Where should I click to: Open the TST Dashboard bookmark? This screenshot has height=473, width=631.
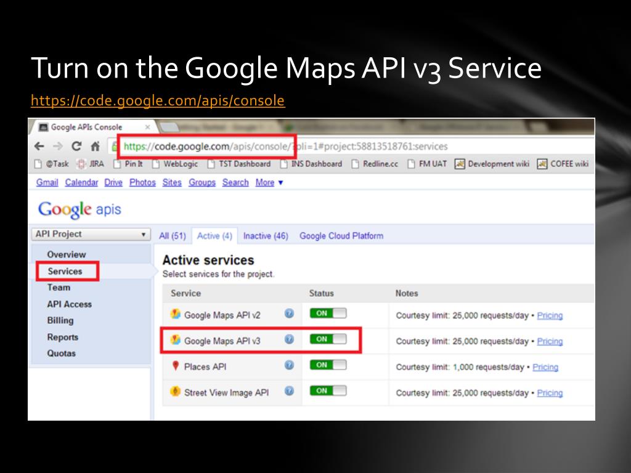[x=239, y=164]
